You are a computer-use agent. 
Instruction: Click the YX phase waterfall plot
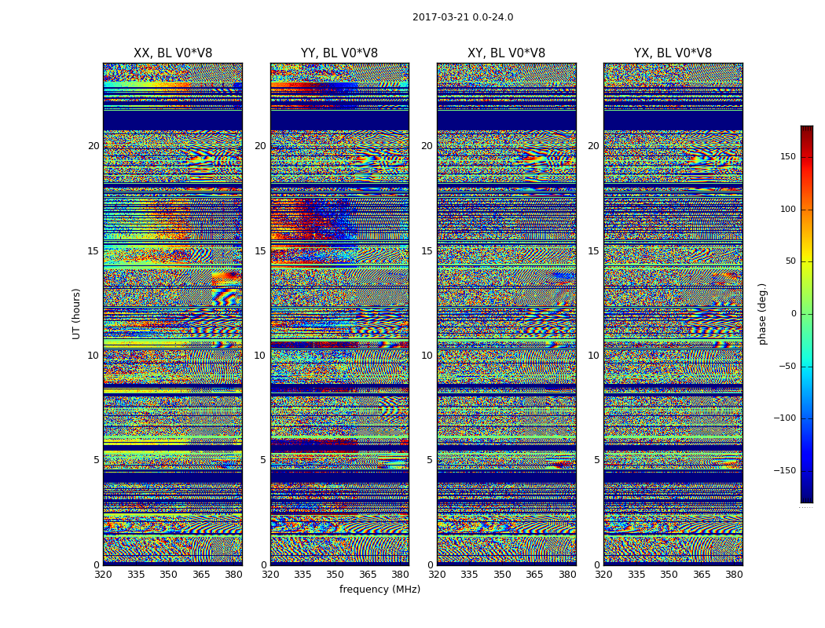pyautogui.click(x=673, y=314)
